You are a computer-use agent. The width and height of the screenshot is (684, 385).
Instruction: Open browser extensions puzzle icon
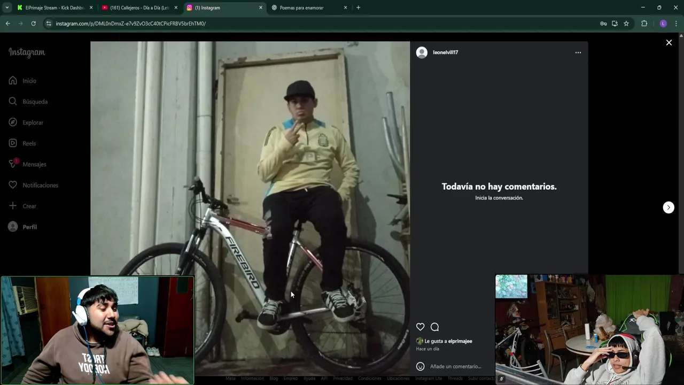click(644, 24)
